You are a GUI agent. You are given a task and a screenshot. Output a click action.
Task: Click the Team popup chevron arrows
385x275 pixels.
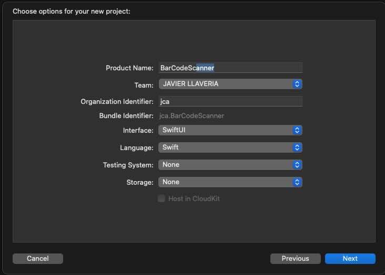pyautogui.click(x=297, y=84)
